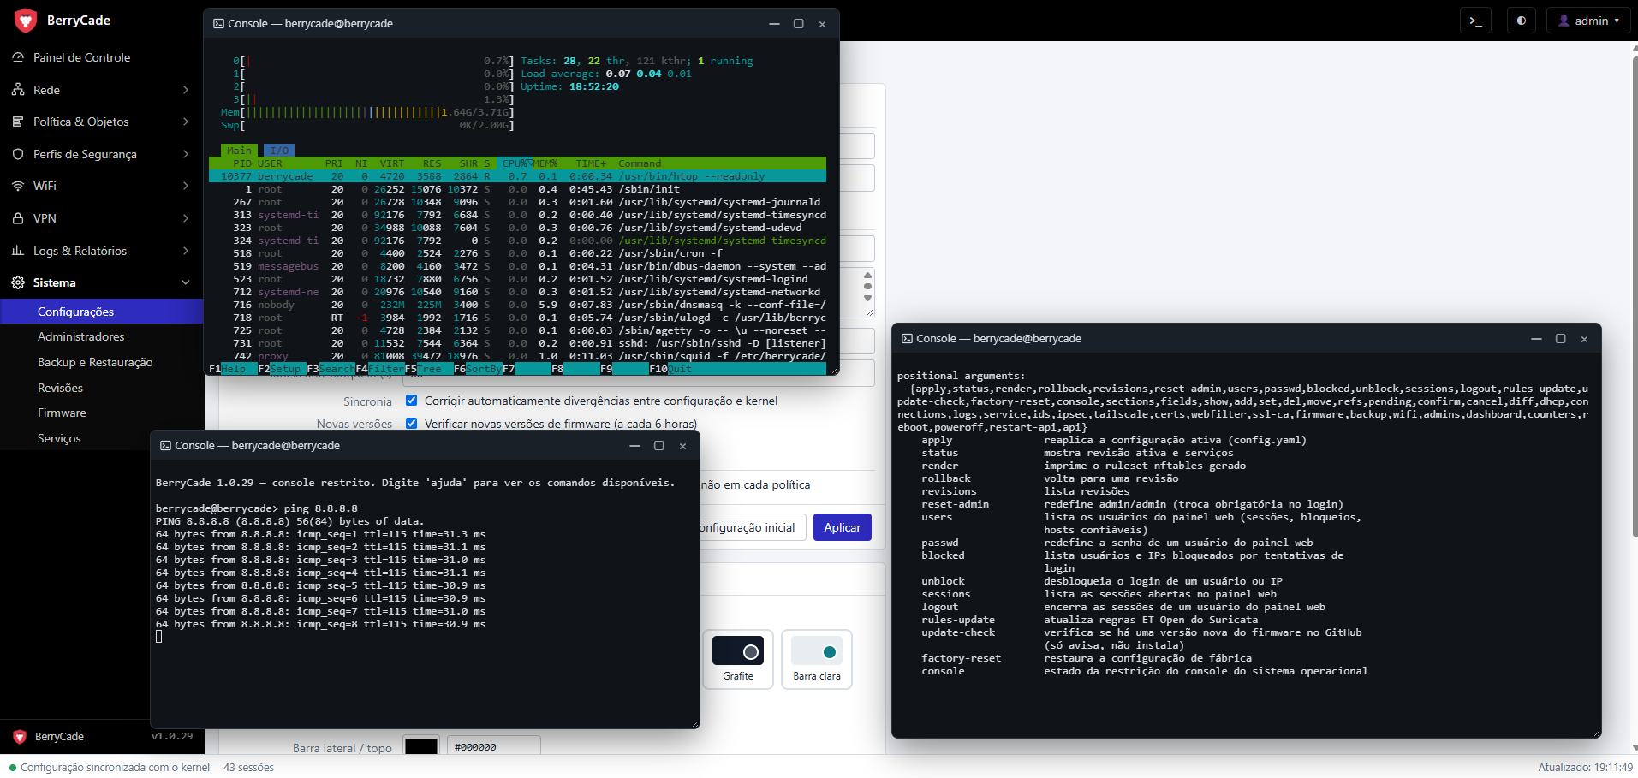Open the console terminal icon in top bar
Screen dimensions: 1638x778
[1475, 21]
